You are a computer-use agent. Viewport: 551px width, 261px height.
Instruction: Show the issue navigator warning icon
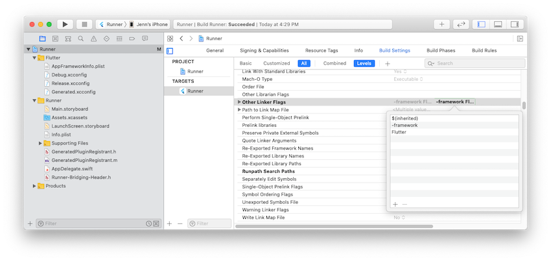pyautogui.click(x=93, y=39)
